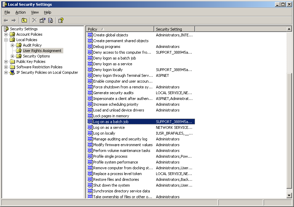Click the Properties toolbar icon

(43, 20)
